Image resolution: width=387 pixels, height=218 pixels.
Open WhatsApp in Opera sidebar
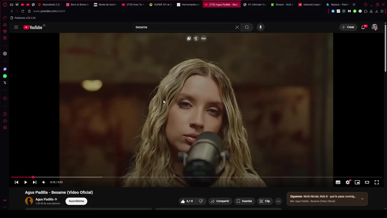pyautogui.click(x=5, y=76)
